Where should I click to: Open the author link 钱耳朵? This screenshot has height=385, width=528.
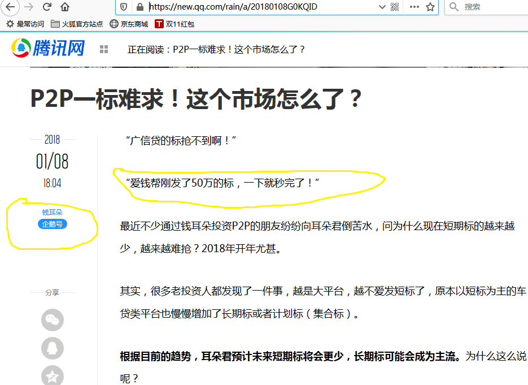click(x=52, y=212)
